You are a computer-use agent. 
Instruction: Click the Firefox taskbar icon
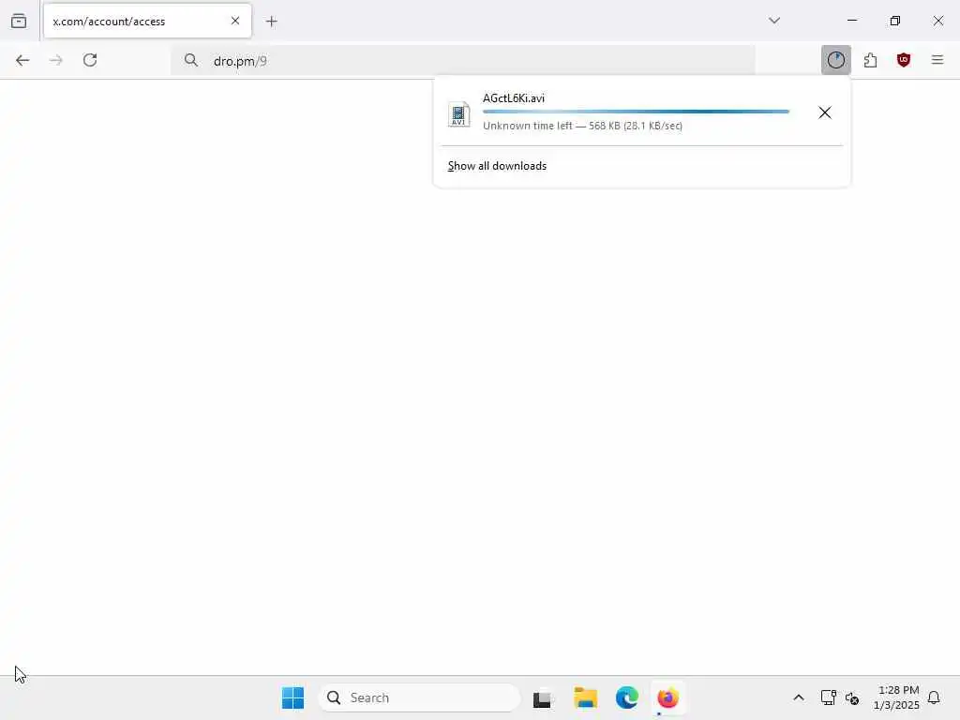pos(667,697)
